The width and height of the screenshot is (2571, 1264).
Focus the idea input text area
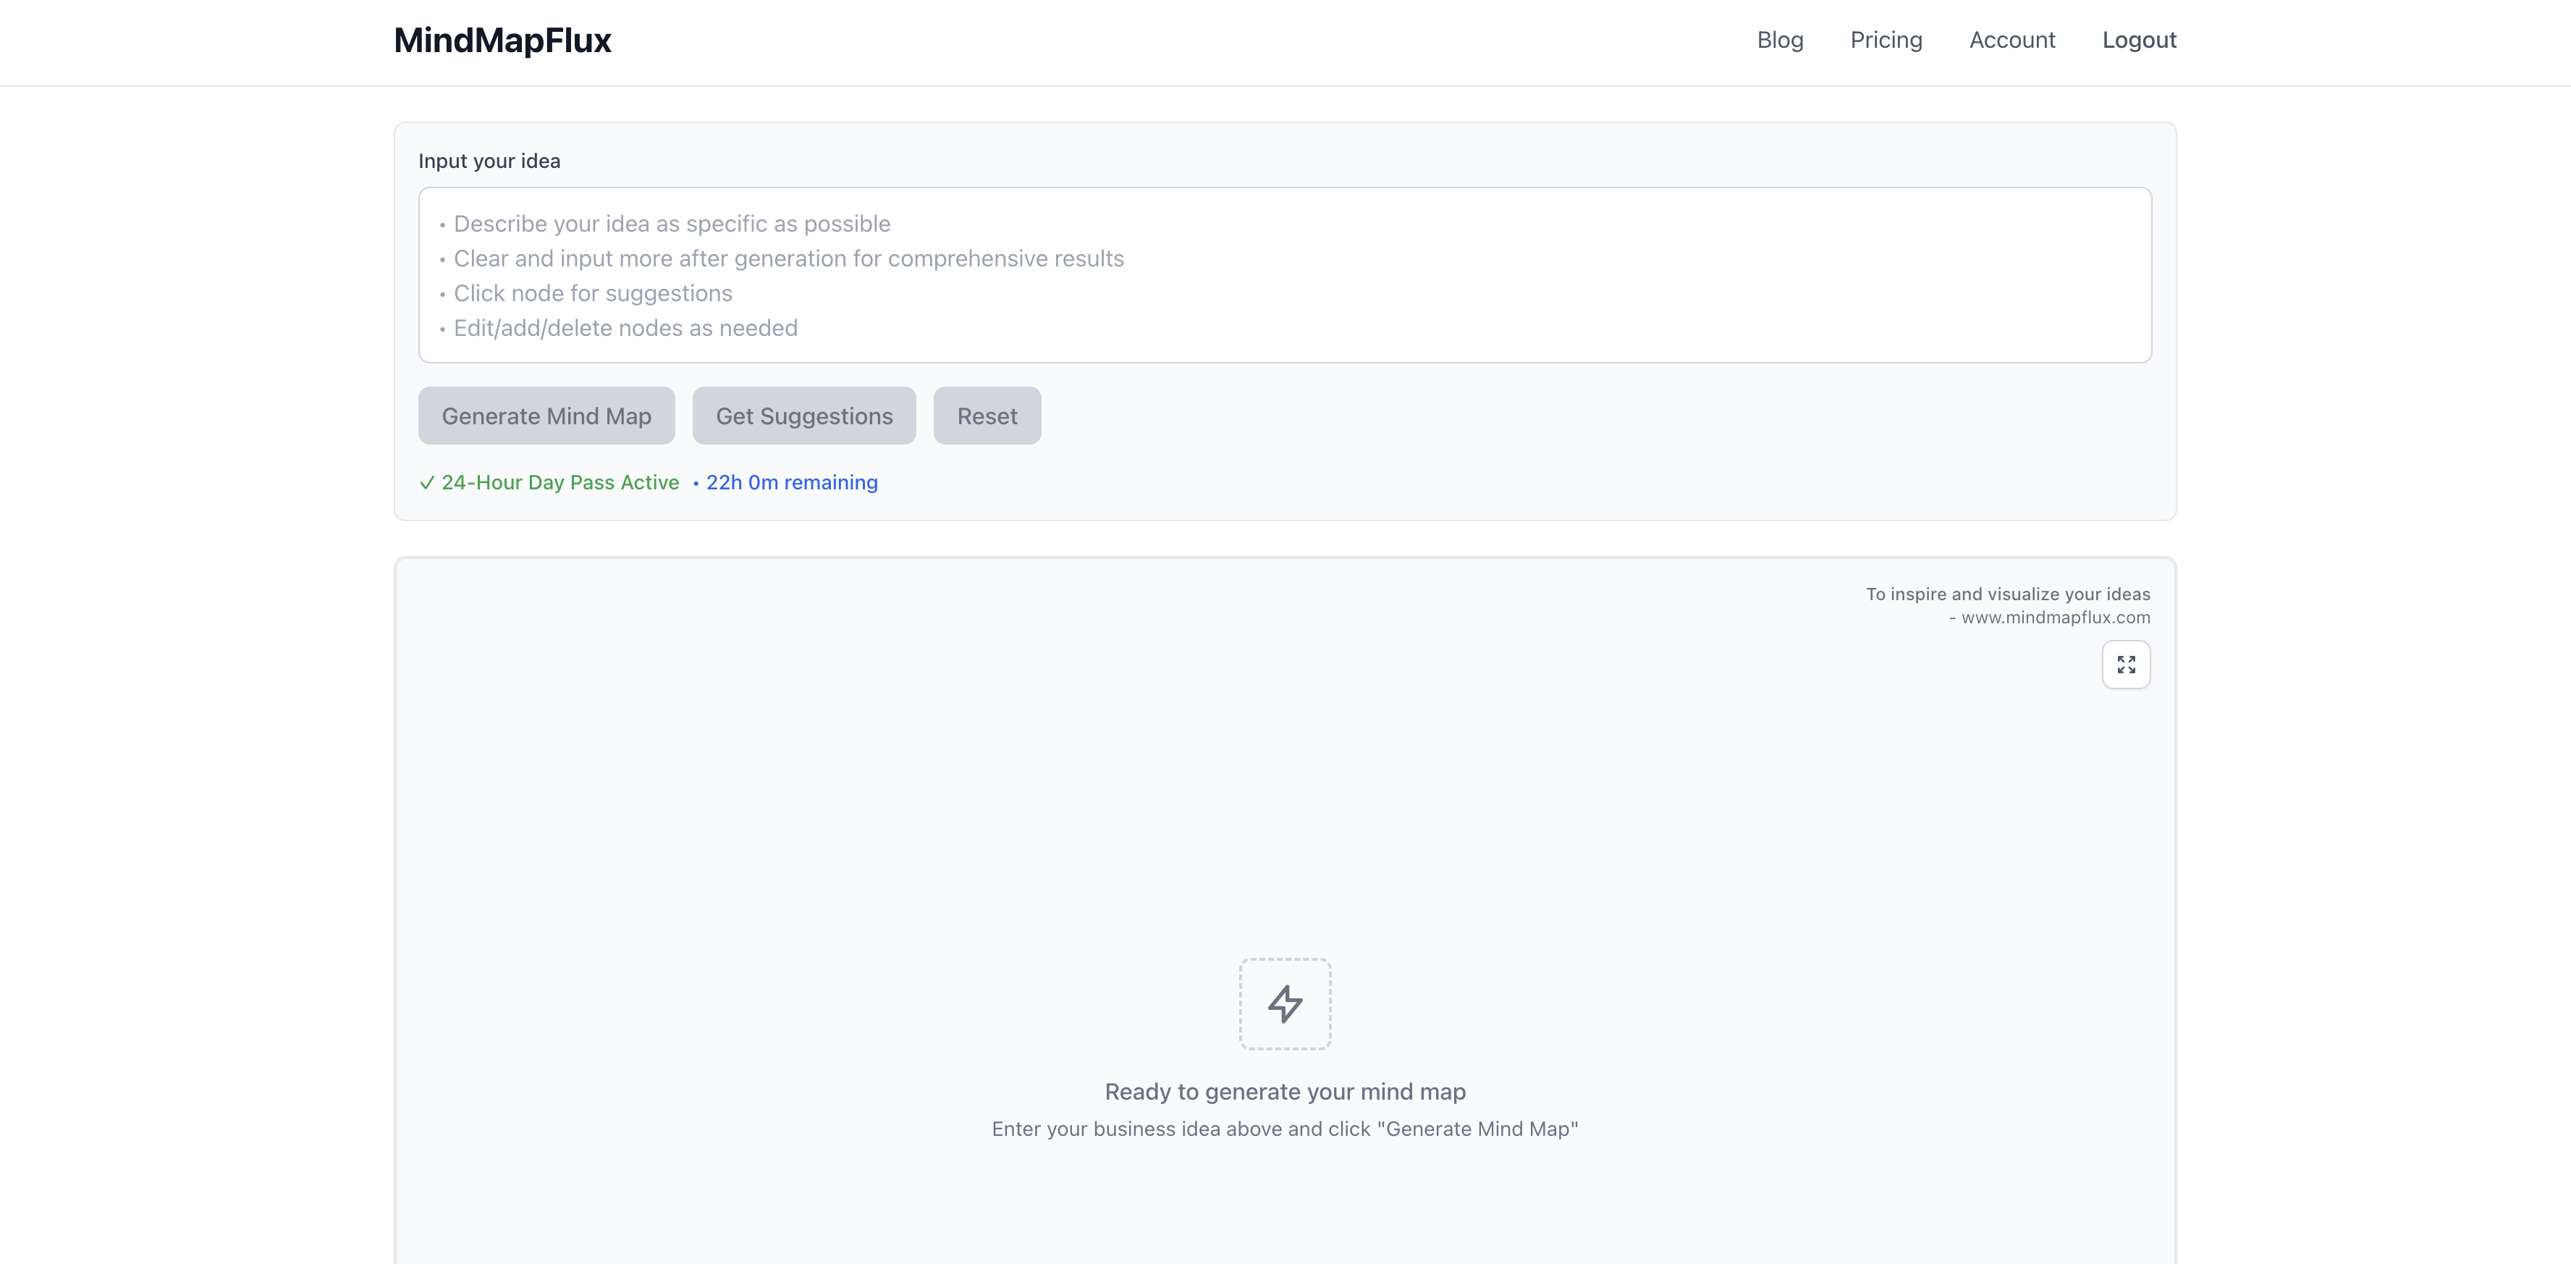tap(1285, 274)
